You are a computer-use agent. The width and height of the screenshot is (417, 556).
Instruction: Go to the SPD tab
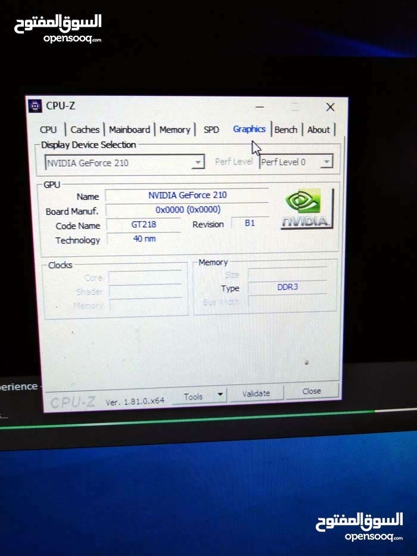click(211, 130)
